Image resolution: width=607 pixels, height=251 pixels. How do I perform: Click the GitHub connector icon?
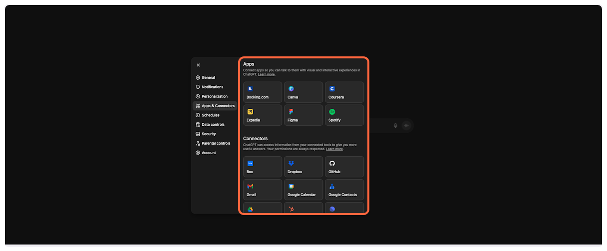(x=332, y=163)
